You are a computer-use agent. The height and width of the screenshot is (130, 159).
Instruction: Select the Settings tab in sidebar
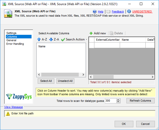tap(11, 33)
